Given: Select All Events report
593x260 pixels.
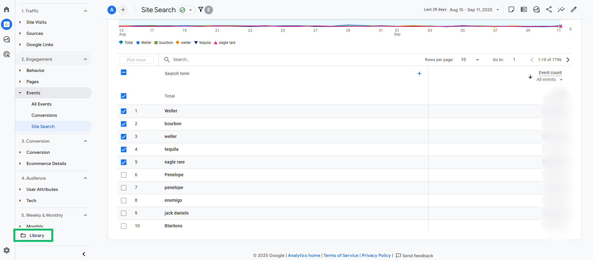Looking at the screenshot, I should [41, 104].
